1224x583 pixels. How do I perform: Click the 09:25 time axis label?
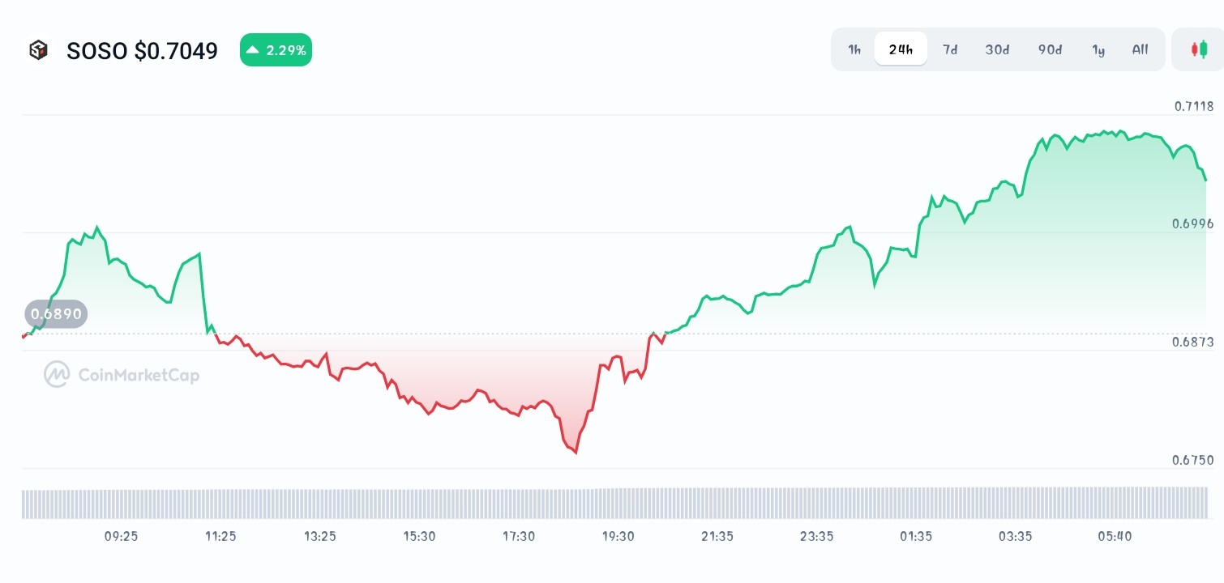(x=122, y=536)
